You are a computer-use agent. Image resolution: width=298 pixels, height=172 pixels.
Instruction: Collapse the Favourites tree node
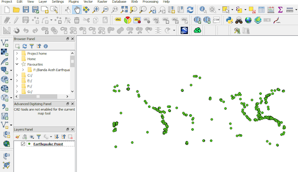17,64
